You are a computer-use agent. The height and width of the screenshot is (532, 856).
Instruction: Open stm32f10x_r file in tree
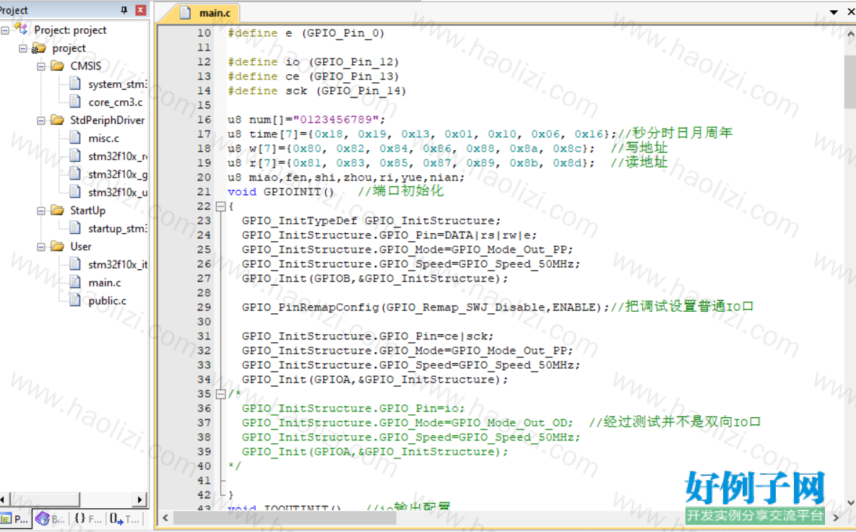(117, 157)
